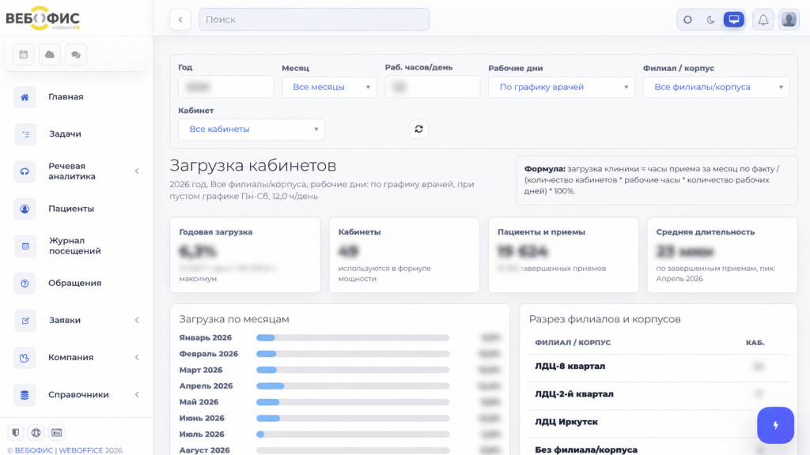Click the icon beside Компания
The height and width of the screenshot is (455, 810).
click(x=25, y=358)
